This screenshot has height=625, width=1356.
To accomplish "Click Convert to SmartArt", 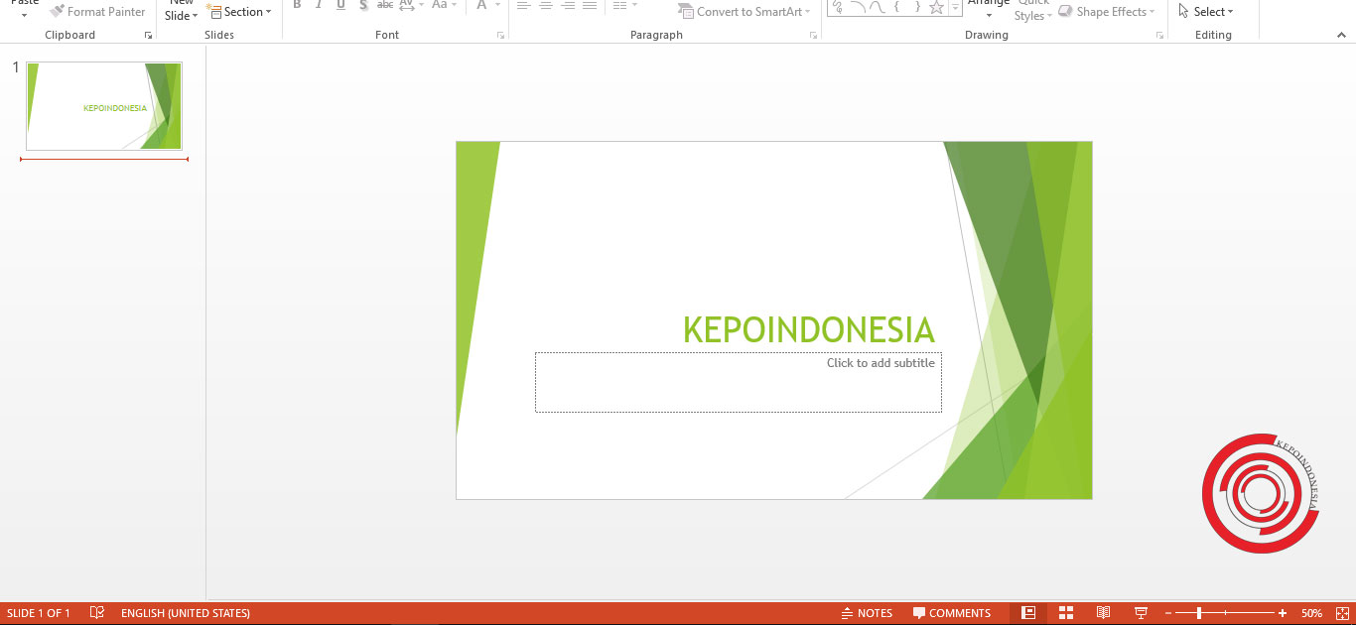I will point(745,12).
